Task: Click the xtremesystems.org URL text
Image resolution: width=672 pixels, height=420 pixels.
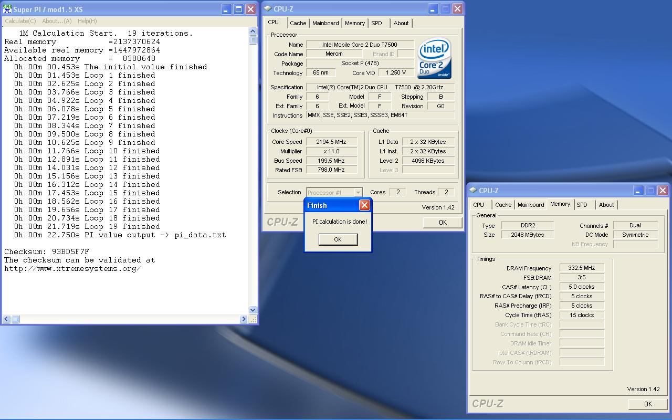Action: (x=72, y=268)
